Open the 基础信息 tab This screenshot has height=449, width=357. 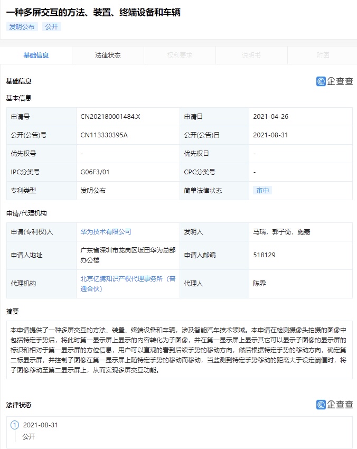36,55
